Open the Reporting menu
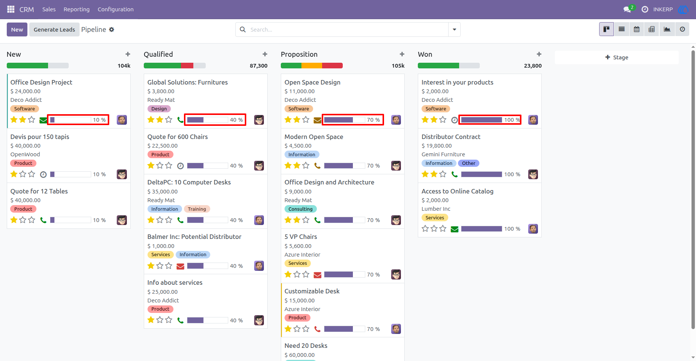 (x=77, y=9)
